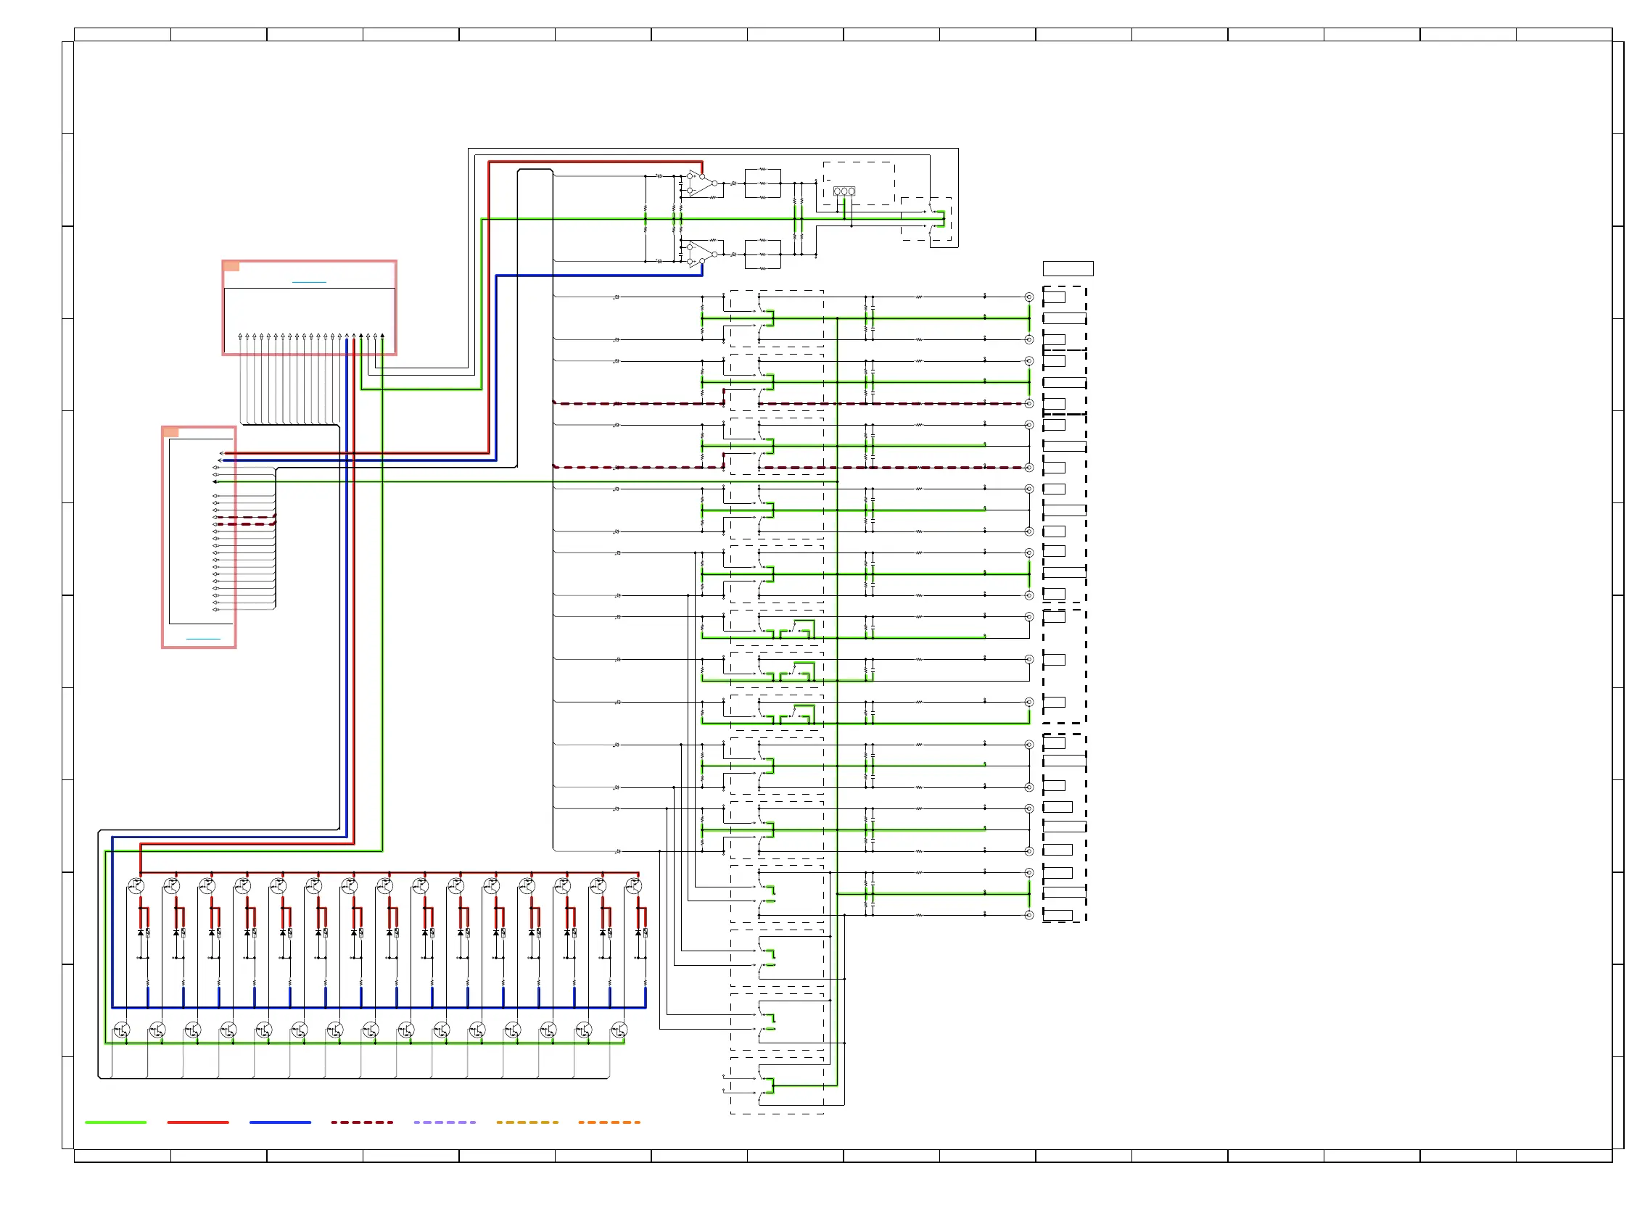Click leftmost transistor in bottom row
Viewport: 1645px width, 1221px height.
(122, 1030)
